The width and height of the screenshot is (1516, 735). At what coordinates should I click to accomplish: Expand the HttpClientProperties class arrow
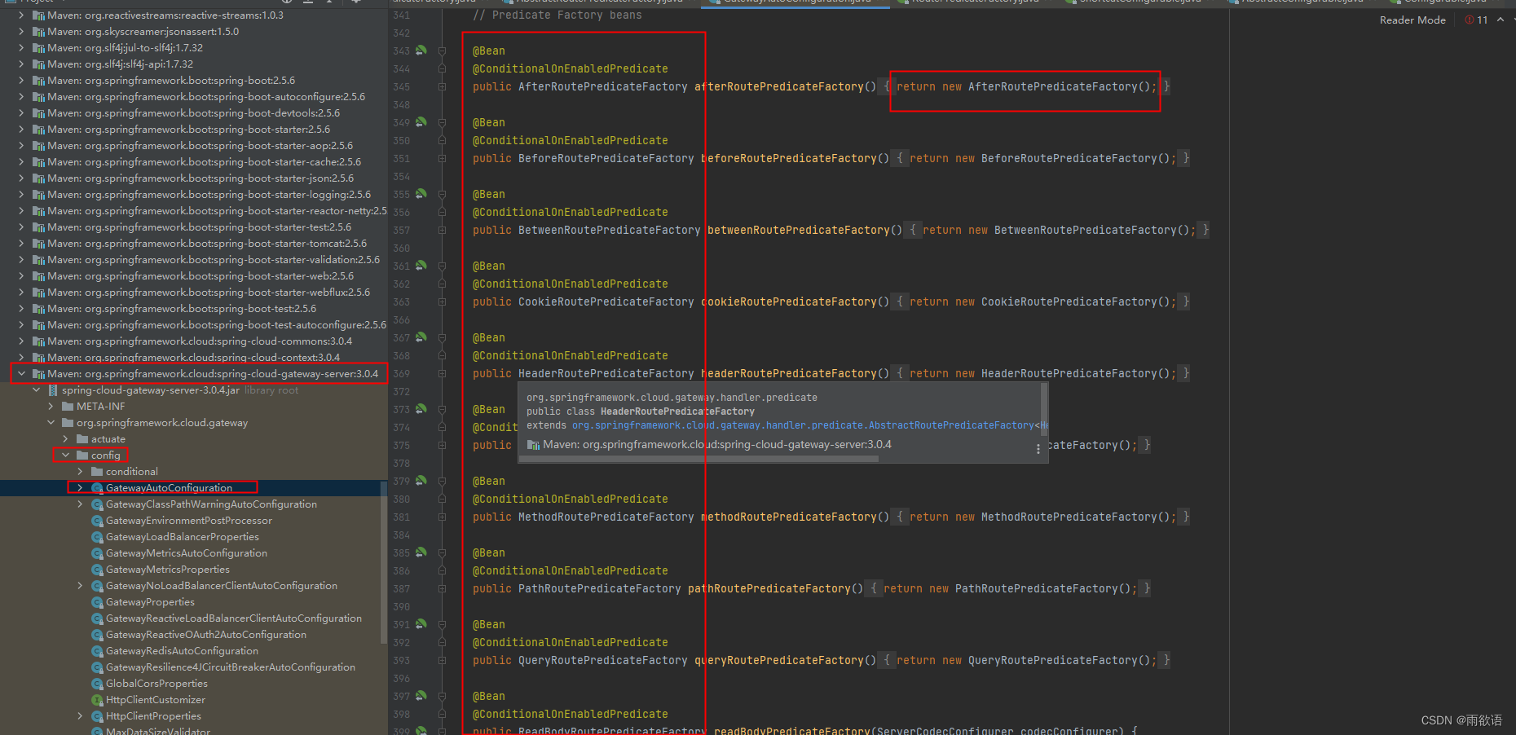pos(80,716)
